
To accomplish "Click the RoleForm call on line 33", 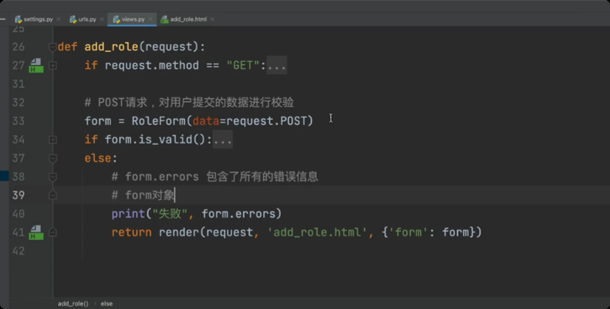I will 159,121.
